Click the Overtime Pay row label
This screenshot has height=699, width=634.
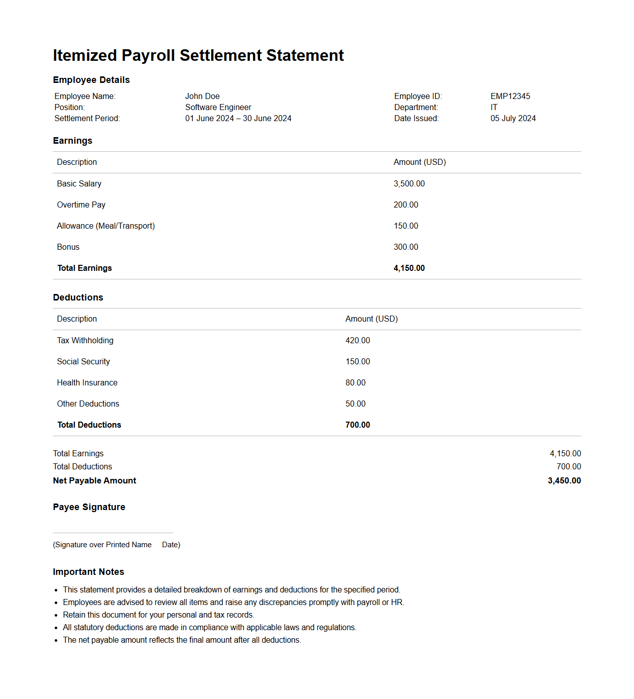(81, 205)
